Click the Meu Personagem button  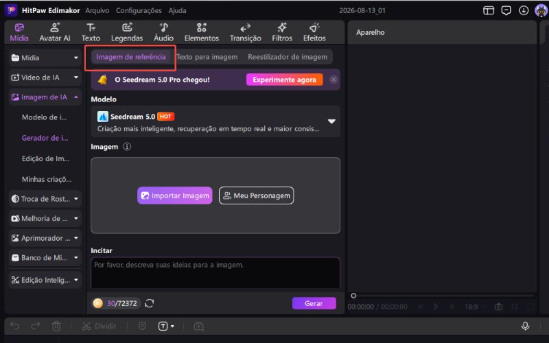tap(256, 196)
